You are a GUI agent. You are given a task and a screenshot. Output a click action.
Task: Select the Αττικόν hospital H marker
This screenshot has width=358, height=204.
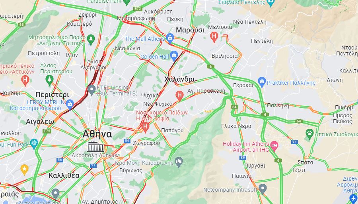coord(25,80)
